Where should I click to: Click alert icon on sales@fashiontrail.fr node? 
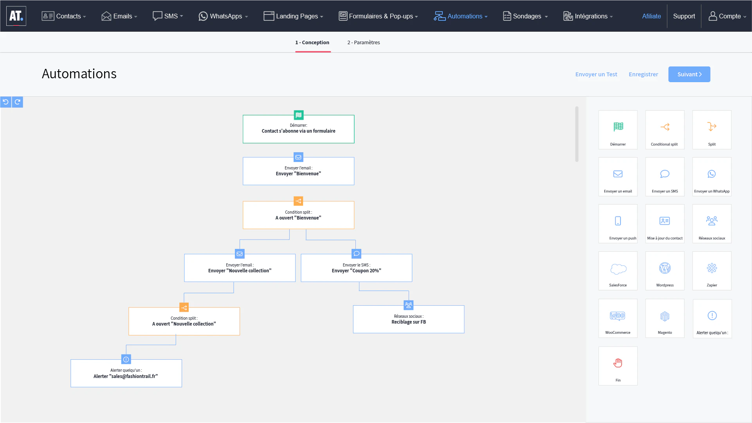pyautogui.click(x=126, y=359)
